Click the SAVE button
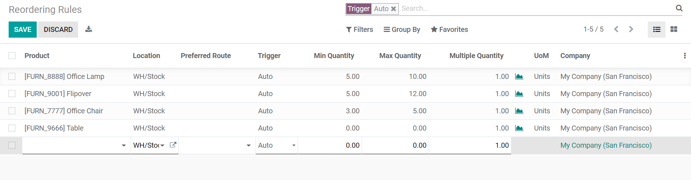The image size is (691, 180). 23,29
